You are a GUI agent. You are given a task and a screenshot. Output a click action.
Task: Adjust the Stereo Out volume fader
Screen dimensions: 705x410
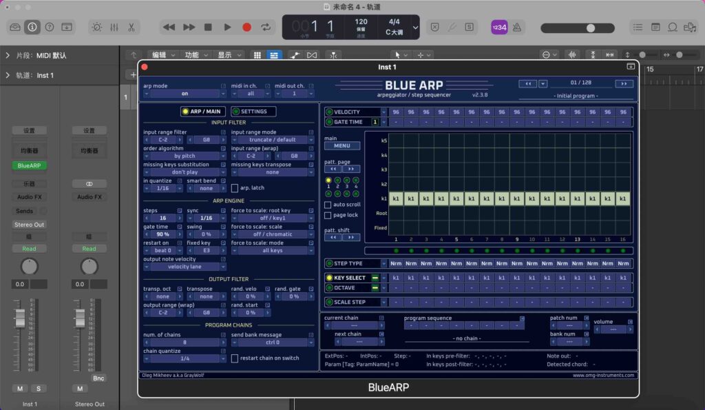tap(80, 318)
